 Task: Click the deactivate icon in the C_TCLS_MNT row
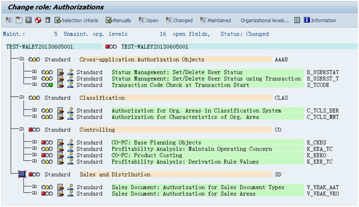(61, 117)
